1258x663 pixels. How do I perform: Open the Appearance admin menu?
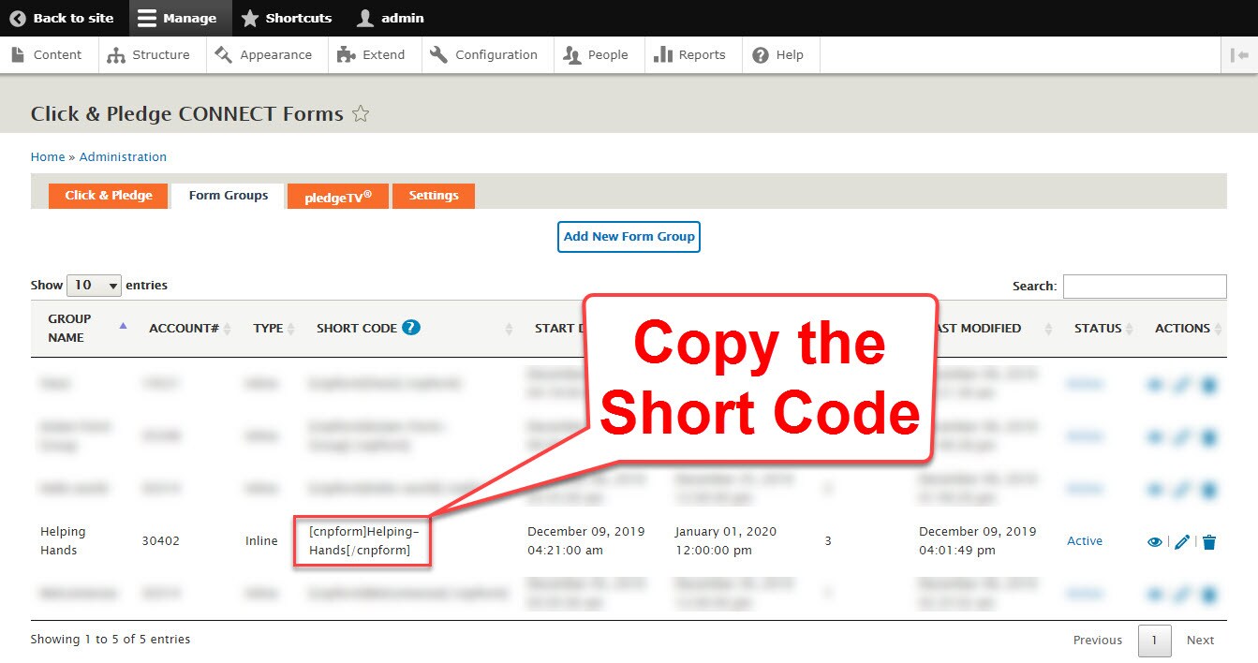pyautogui.click(x=264, y=54)
